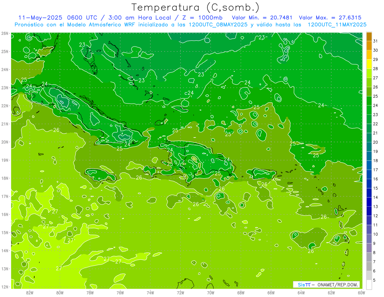Viewport: 384px width, 297px height.
Task: Click the legend scale value 5
Action: tap(375, 280)
